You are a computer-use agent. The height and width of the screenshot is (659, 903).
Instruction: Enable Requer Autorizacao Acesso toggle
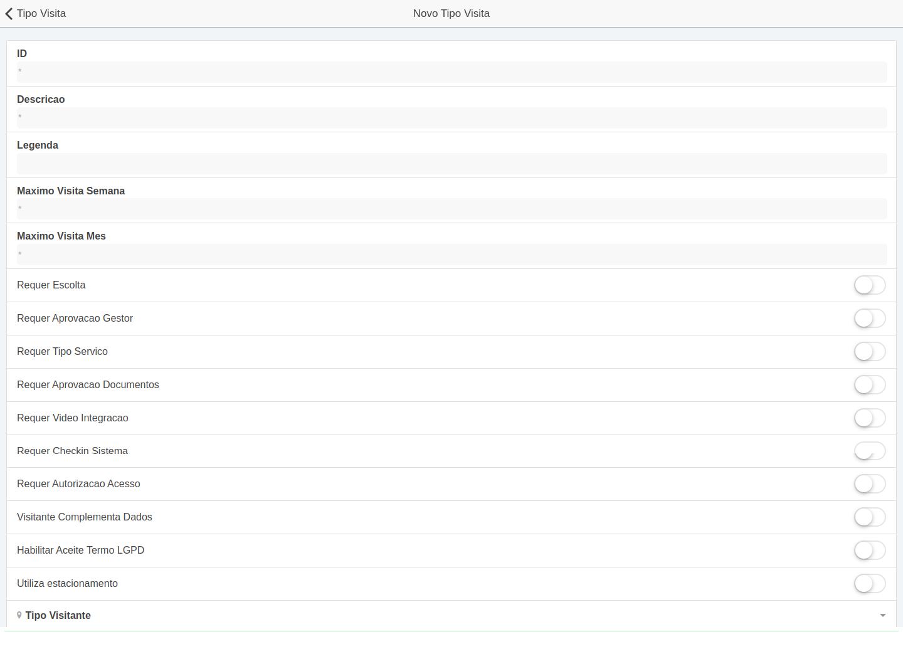click(869, 484)
